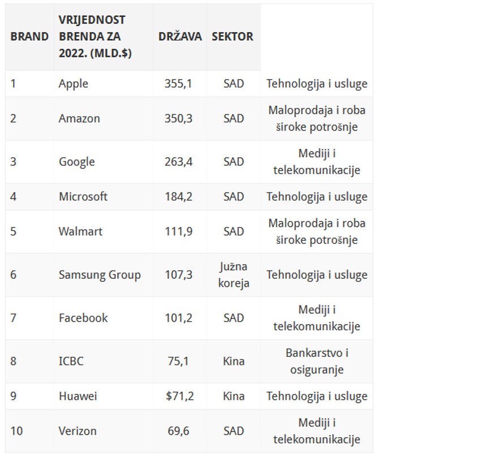This screenshot has height=462, width=481.
Task: Select the Apple cell
Action: 74,84
